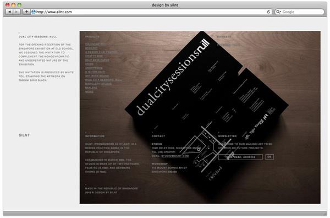Screen dimensions: 330x218
Task: Open the Dual City Sessions: Null project link
Action: pyautogui.click(x=103, y=80)
